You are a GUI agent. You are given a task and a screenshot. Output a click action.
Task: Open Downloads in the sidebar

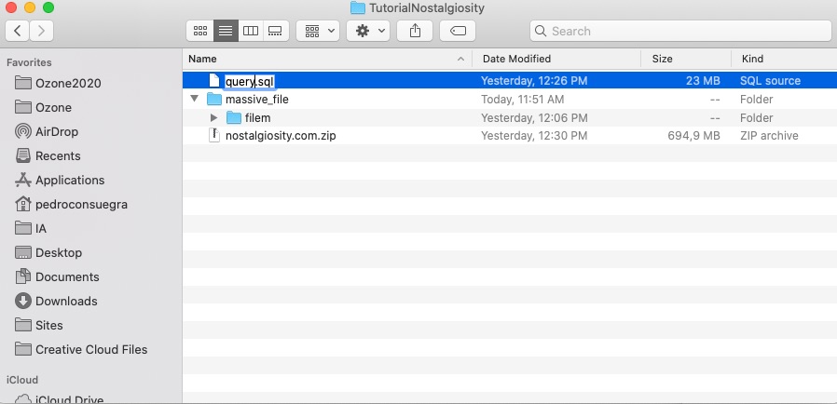pyautogui.click(x=65, y=301)
